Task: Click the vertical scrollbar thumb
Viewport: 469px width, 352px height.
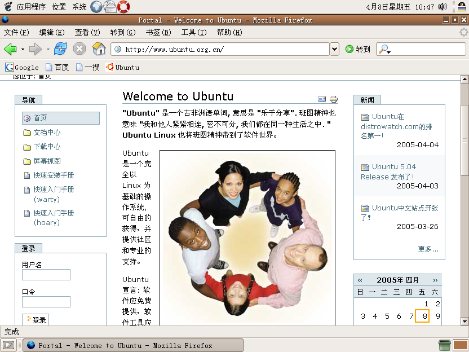Action: [464, 140]
